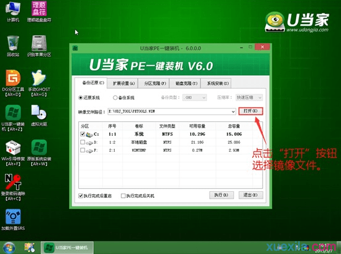This screenshot has width=341, height=254.
Task: Check the F: partition checkbox
Action: coord(83,150)
